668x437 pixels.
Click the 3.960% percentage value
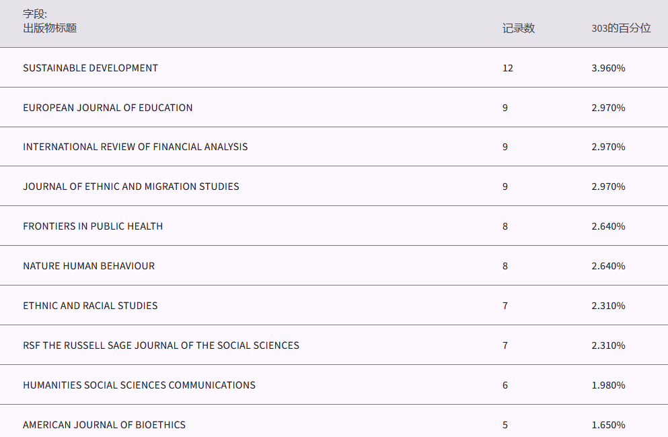point(608,68)
